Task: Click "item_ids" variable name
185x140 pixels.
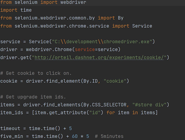Action: click(x=12, y=113)
